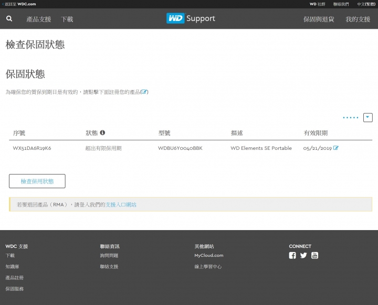Click the 狀態 column header
This screenshot has height=305, width=378.
click(92, 133)
